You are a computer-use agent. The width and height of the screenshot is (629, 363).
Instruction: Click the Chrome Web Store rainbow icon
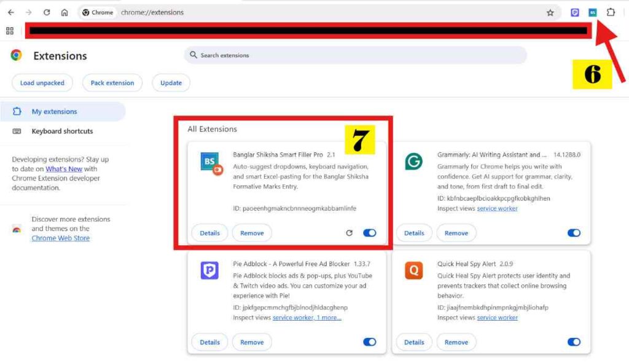click(17, 229)
